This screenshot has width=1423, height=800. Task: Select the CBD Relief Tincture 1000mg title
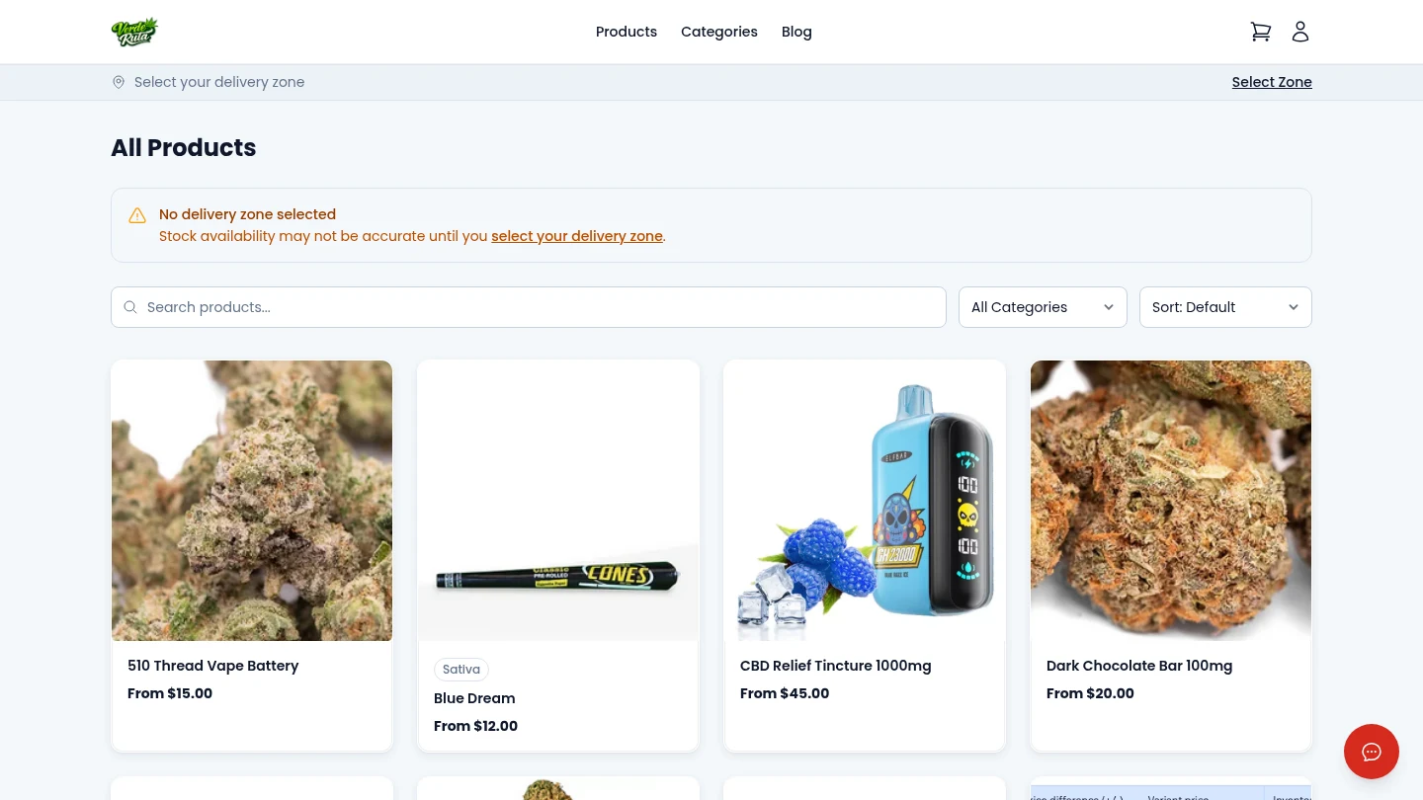click(x=836, y=666)
